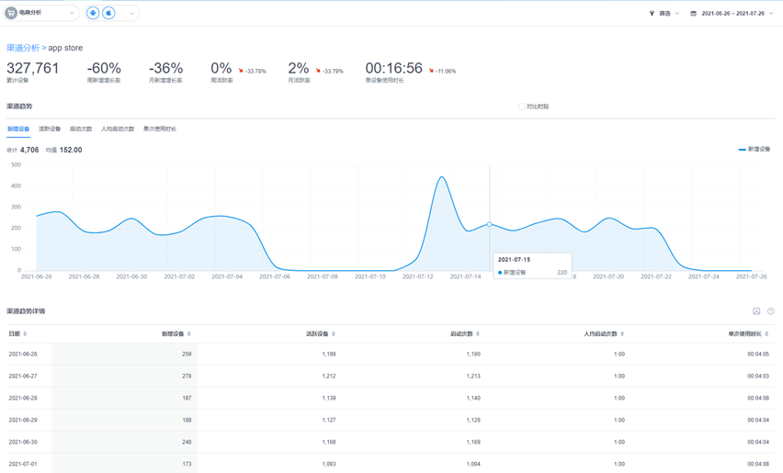Screen dimensions: 783x473
Task: Click the -60% weekly growth figure
Action: click(x=104, y=68)
